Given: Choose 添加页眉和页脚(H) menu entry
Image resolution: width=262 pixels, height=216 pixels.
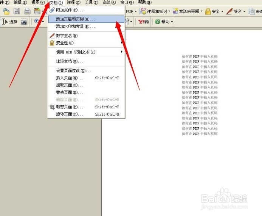Looking at the screenshot, I should tap(86, 19).
